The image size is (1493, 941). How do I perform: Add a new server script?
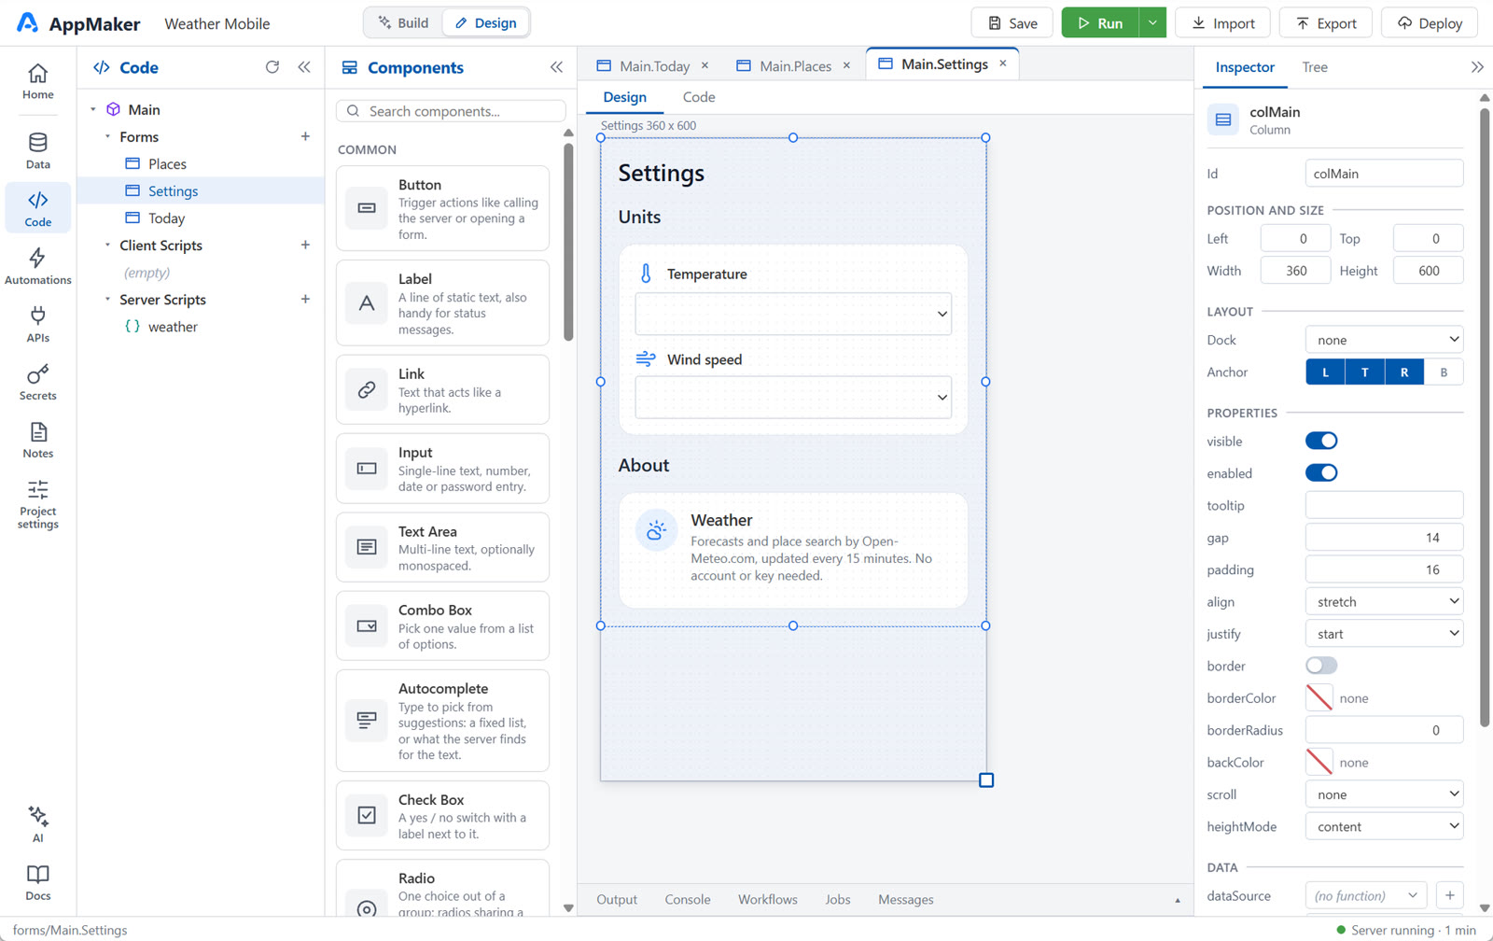(x=305, y=299)
